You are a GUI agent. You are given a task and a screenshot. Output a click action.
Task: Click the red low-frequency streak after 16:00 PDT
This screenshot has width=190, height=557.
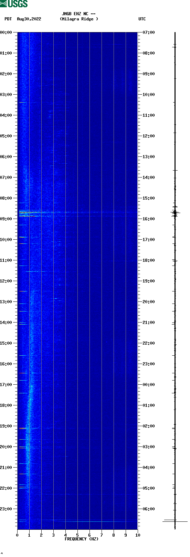click(x=23, y=373)
